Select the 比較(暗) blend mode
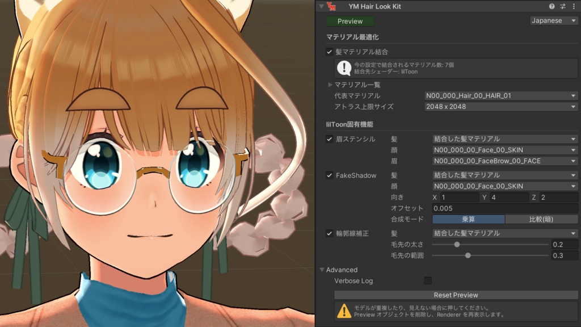Screen dimensions: 581x327 pyautogui.click(x=541, y=219)
